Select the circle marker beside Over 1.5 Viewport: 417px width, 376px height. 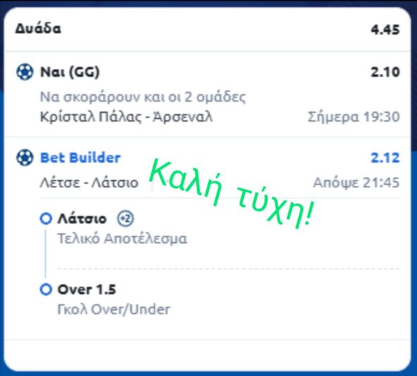pos(46,289)
